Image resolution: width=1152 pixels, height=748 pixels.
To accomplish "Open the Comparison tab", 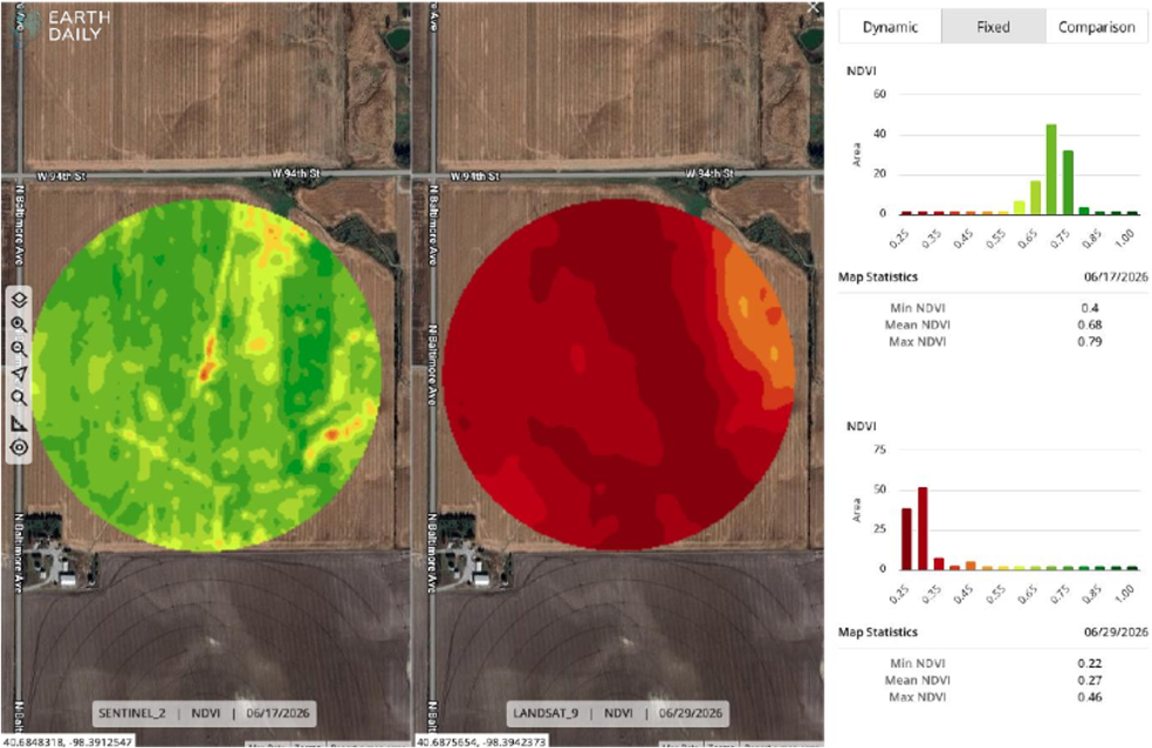I will point(1096,27).
